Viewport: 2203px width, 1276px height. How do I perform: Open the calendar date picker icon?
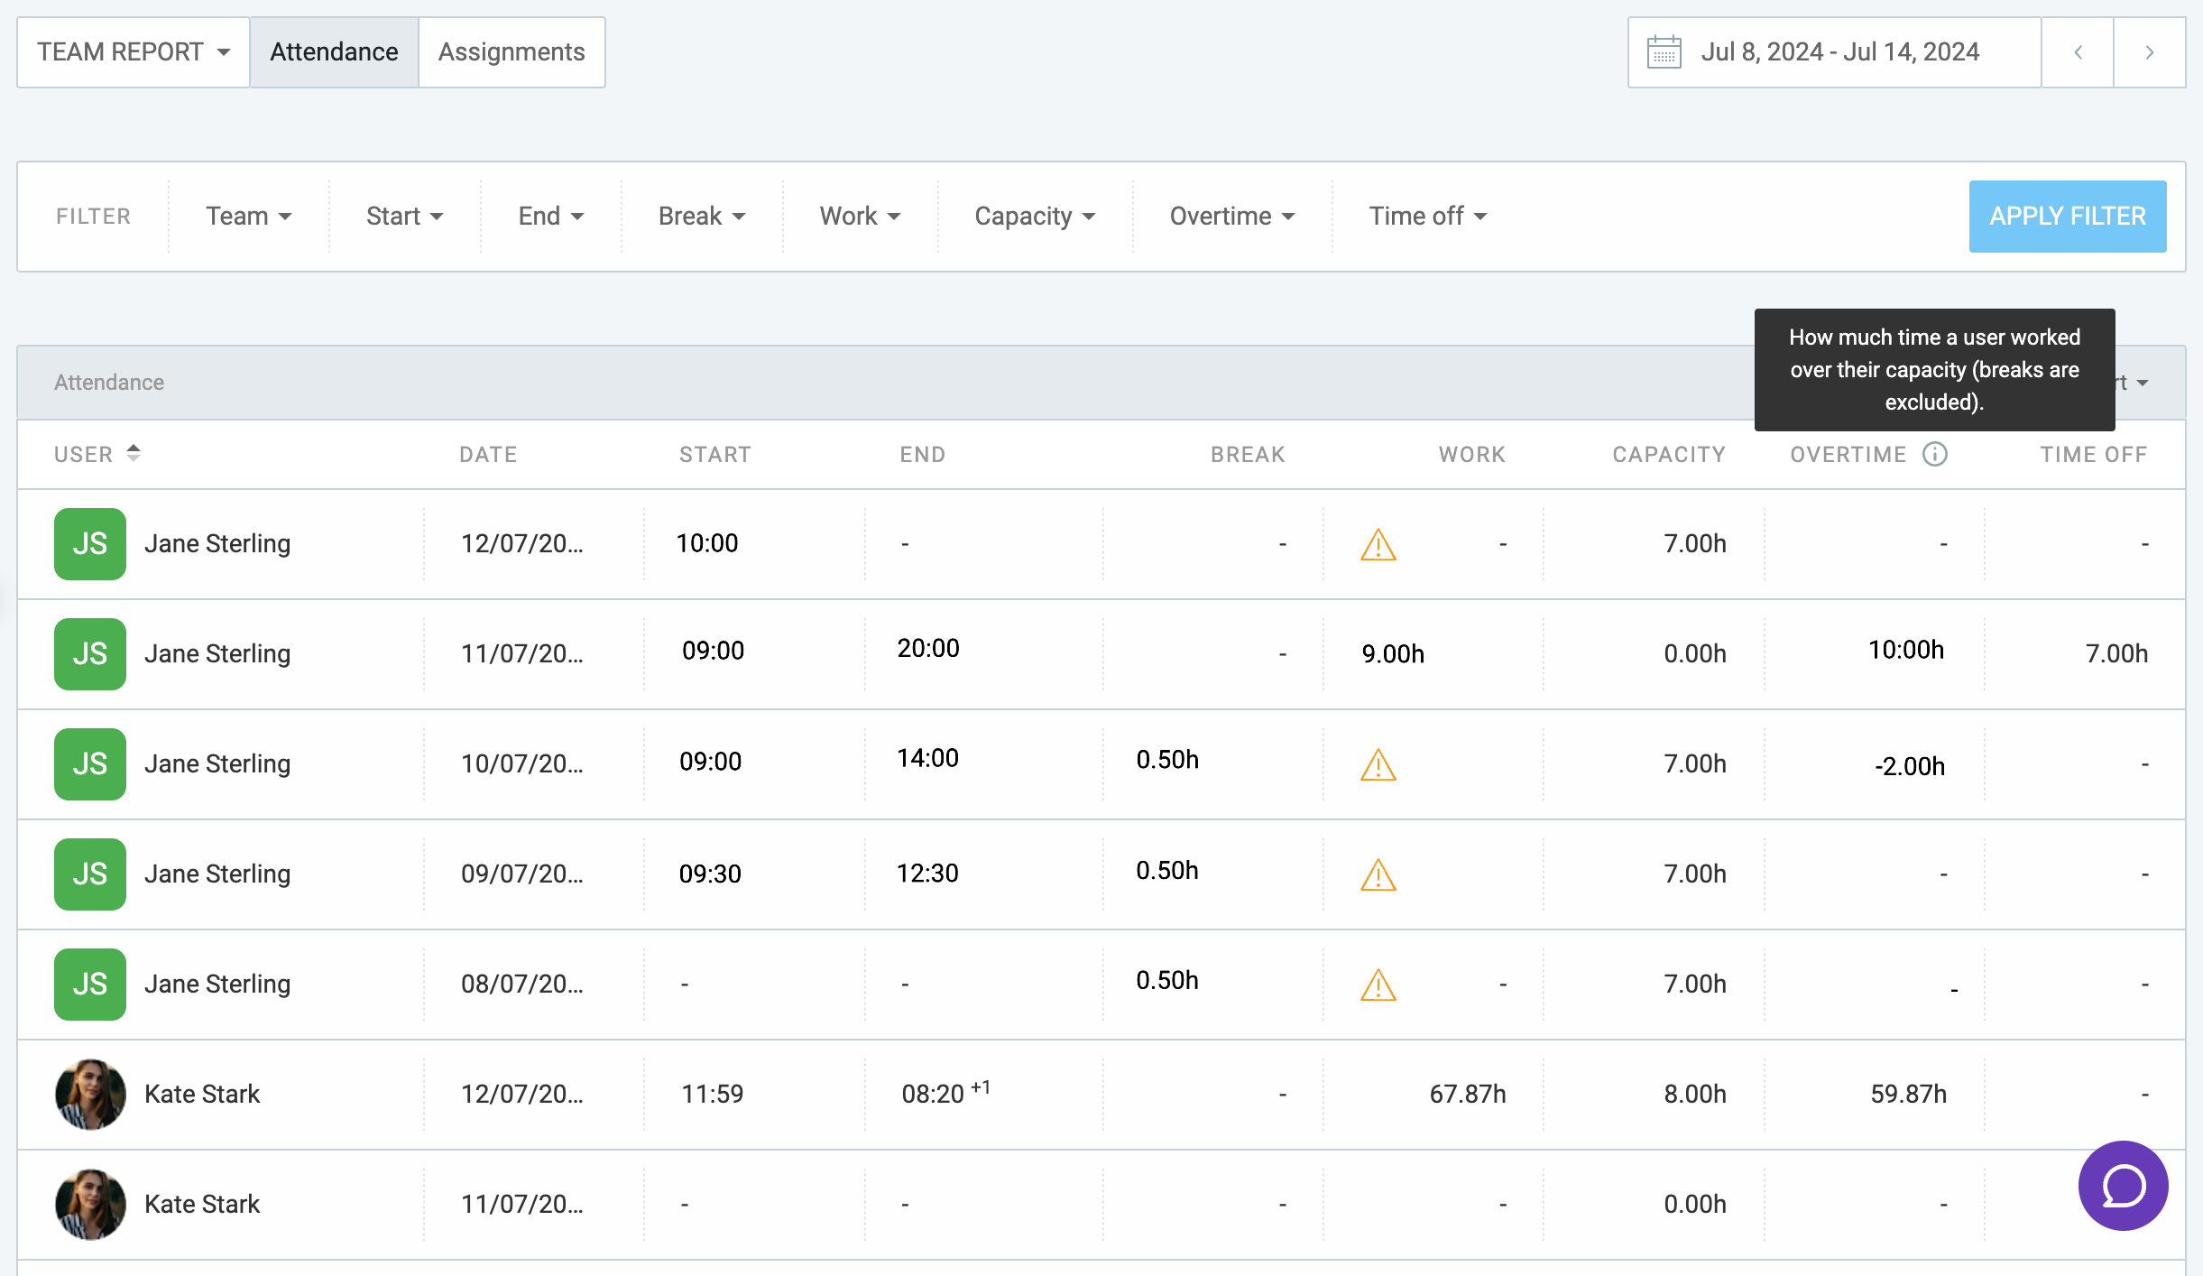tap(1664, 51)
